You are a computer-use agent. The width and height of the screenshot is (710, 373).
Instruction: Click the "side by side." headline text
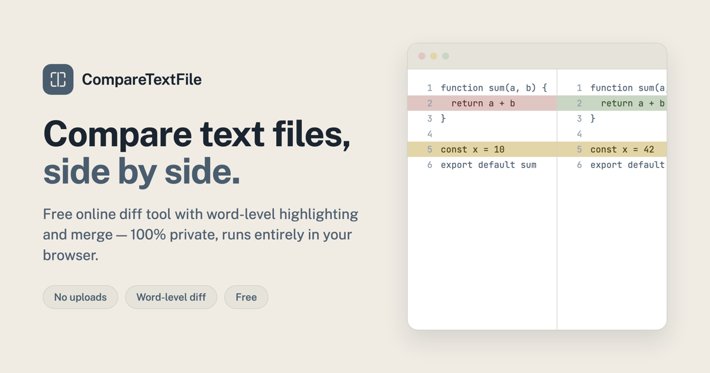coord(141,172)
